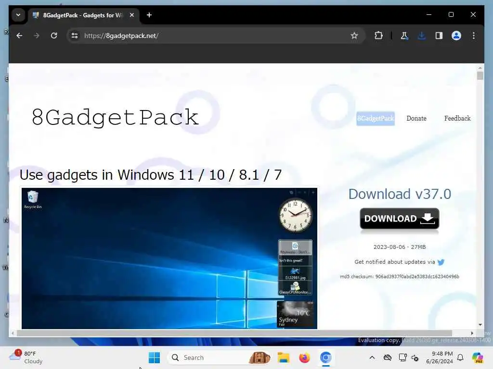This screenshot has width=493, height=369.
Task: Click the cloud sync off tray icon
Action: [x=388, y=357]
